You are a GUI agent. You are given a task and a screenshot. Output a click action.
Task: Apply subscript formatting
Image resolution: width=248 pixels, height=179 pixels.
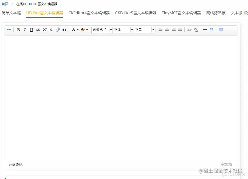coord(51,30)
